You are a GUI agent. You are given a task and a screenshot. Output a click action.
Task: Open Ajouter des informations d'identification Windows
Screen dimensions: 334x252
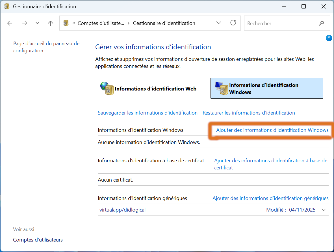[272, 130]
